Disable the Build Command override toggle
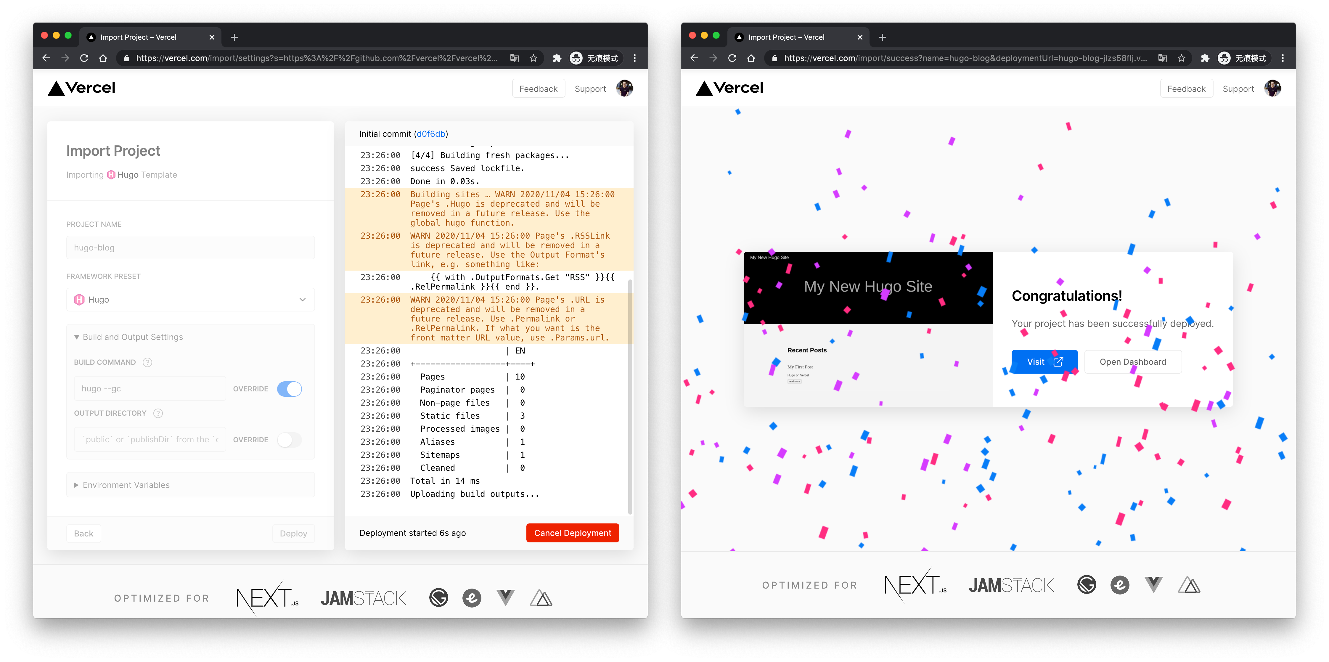 290,389
